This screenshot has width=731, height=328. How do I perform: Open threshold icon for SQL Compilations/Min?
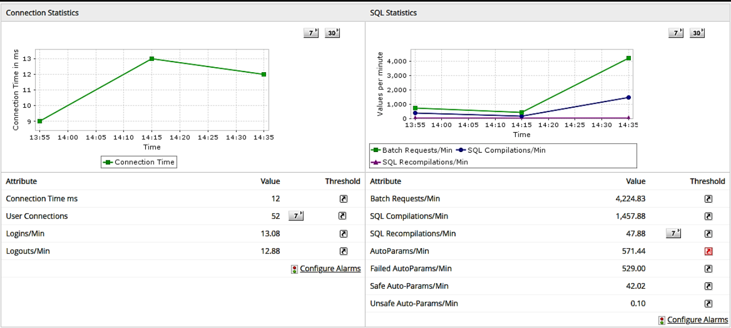[x=708, y=216]
